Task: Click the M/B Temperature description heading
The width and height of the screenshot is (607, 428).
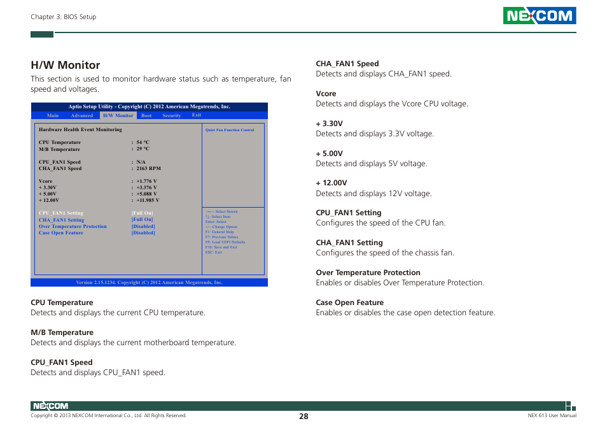Action: [62, 332]
